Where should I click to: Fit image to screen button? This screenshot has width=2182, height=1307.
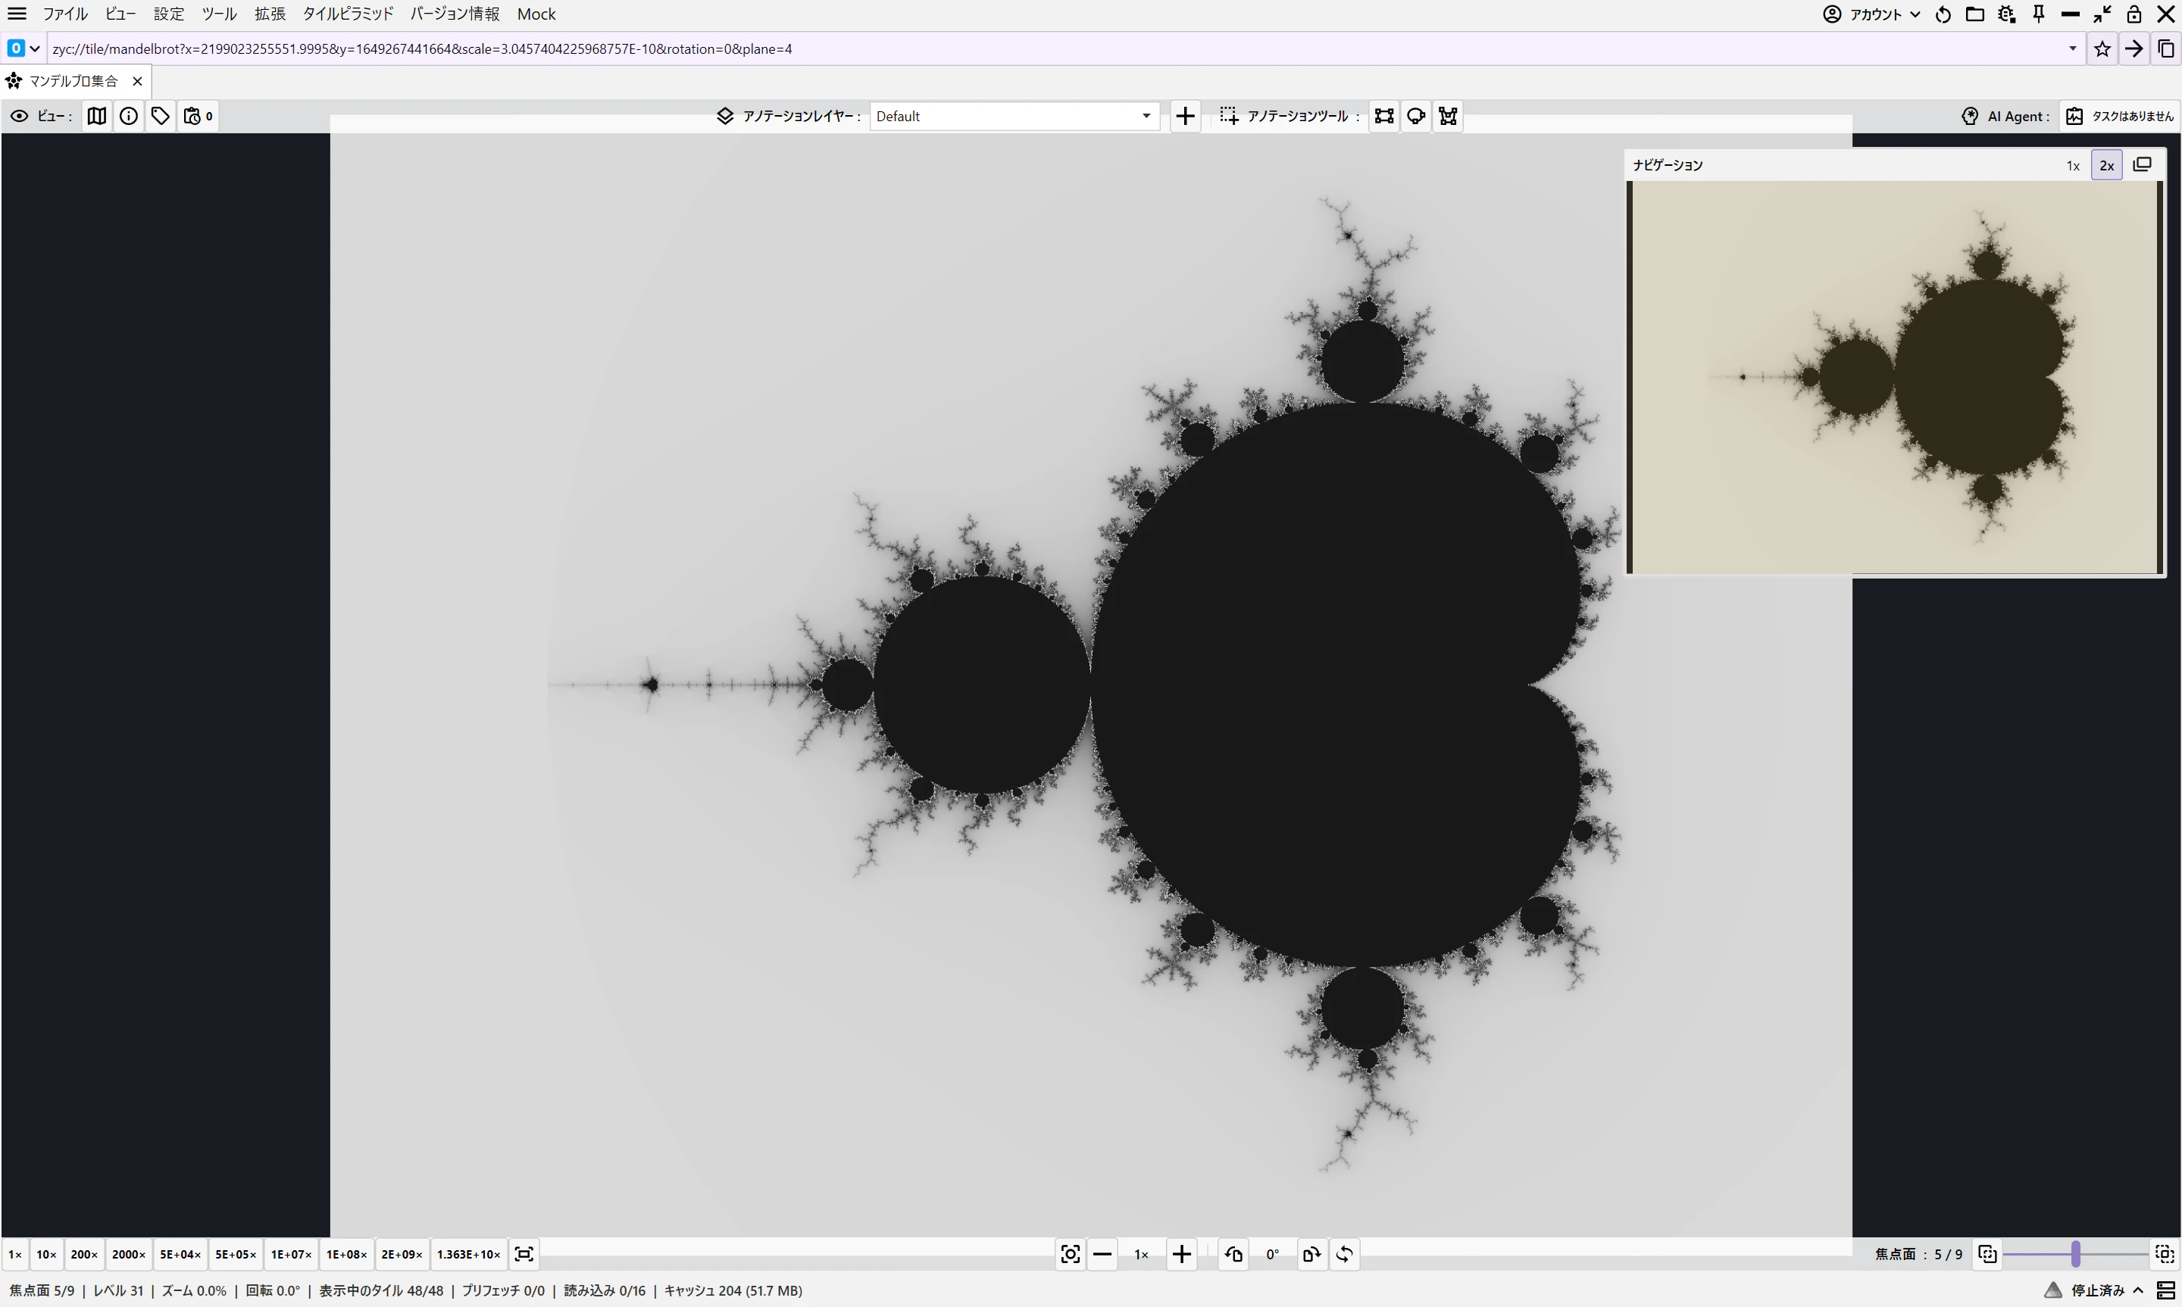[524, 1253]
